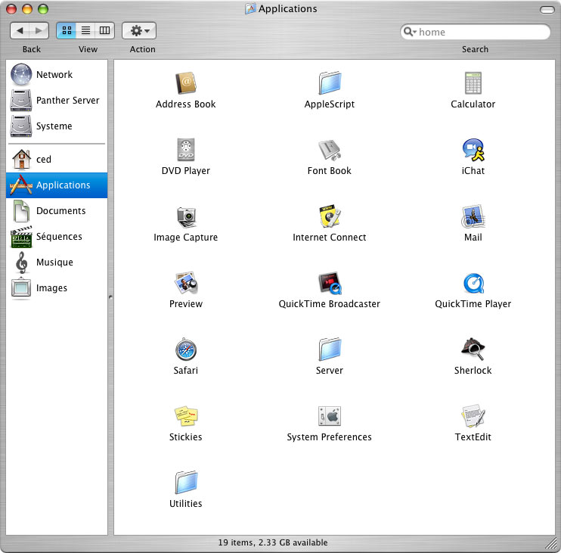Open the Séquences folder in sidebar
Image resolution: width=561 pixels, height=553 pixels.
coord(57,237)
